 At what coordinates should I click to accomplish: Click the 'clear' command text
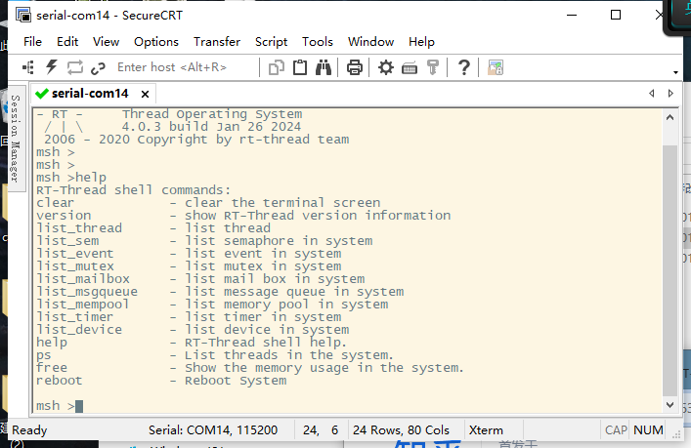[x=55, y=202]
